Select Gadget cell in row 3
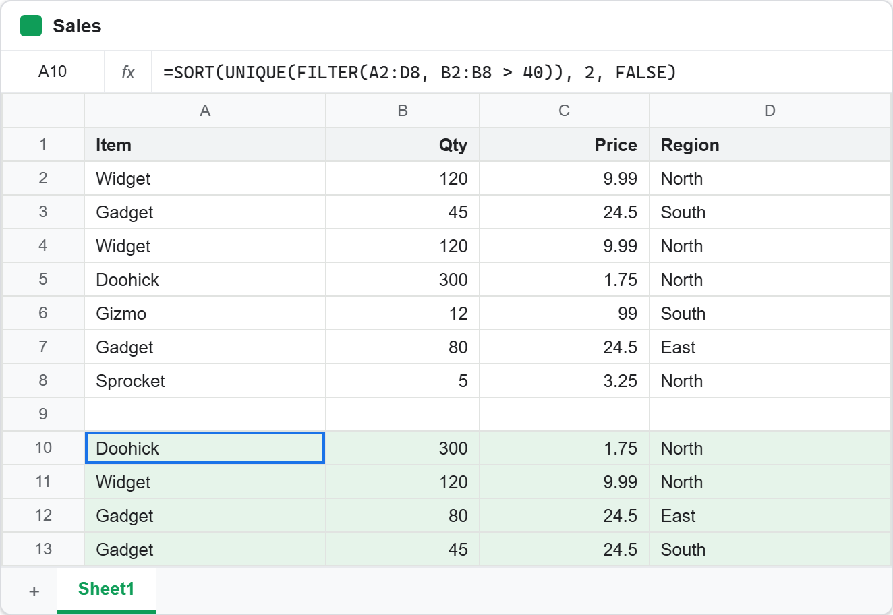Viewport: 893px width, 615px height. 205,212
